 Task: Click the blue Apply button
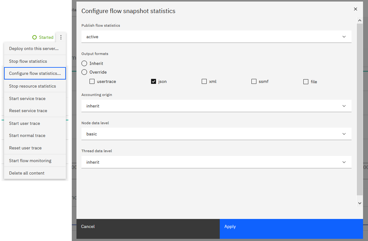coord(291,229)
